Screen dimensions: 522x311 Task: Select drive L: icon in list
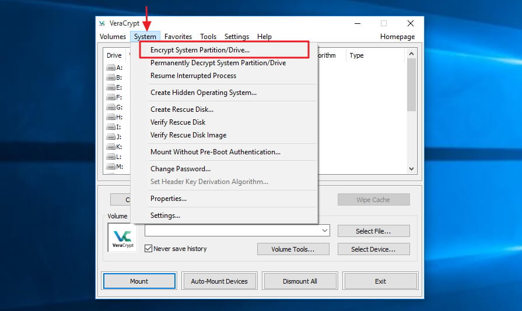pyautogui.click(x=111, y=157)
